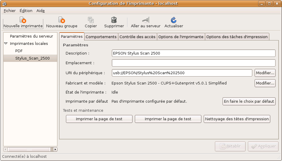The image size is (282, 161).
Task: Click the Supprimer trash icon
Action: pyautogui.click(x=114, y=20)
